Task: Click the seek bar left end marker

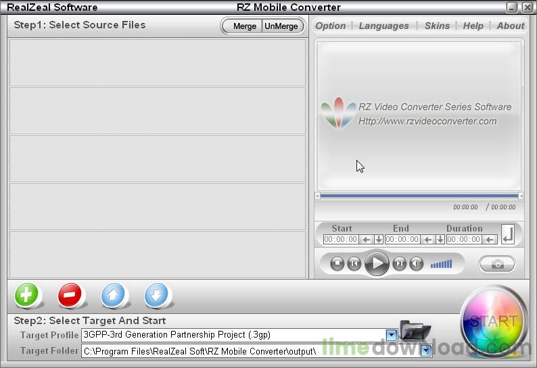Action: click(317, 196)
